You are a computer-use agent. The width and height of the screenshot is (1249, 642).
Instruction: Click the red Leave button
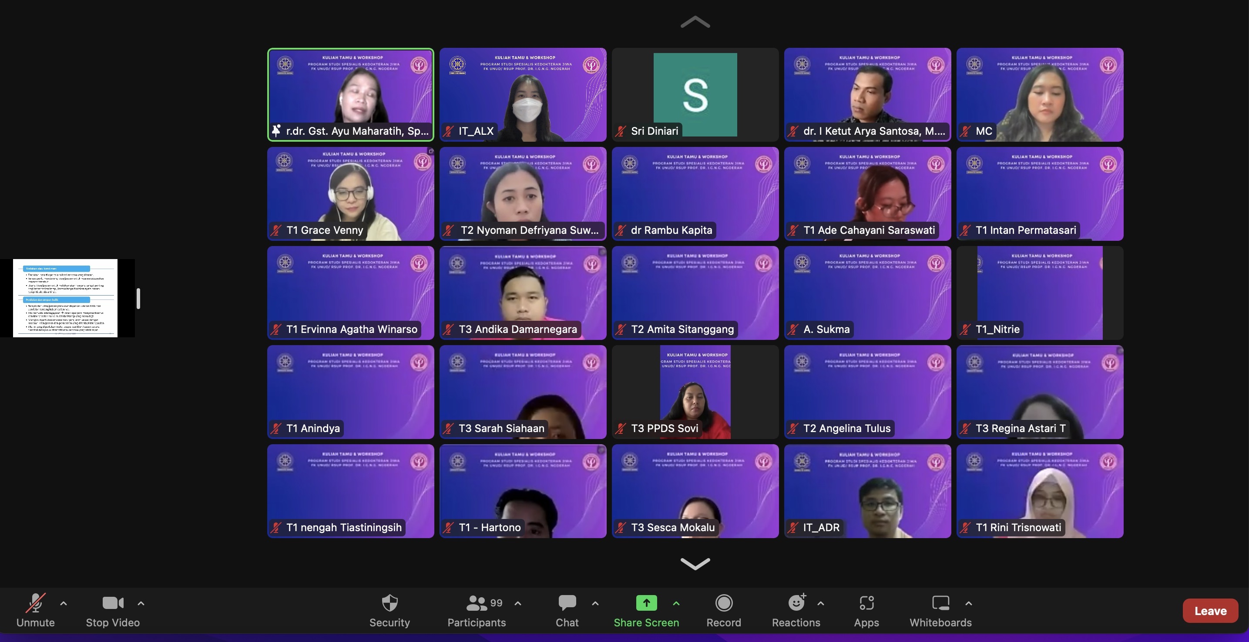pos(1210,611)
